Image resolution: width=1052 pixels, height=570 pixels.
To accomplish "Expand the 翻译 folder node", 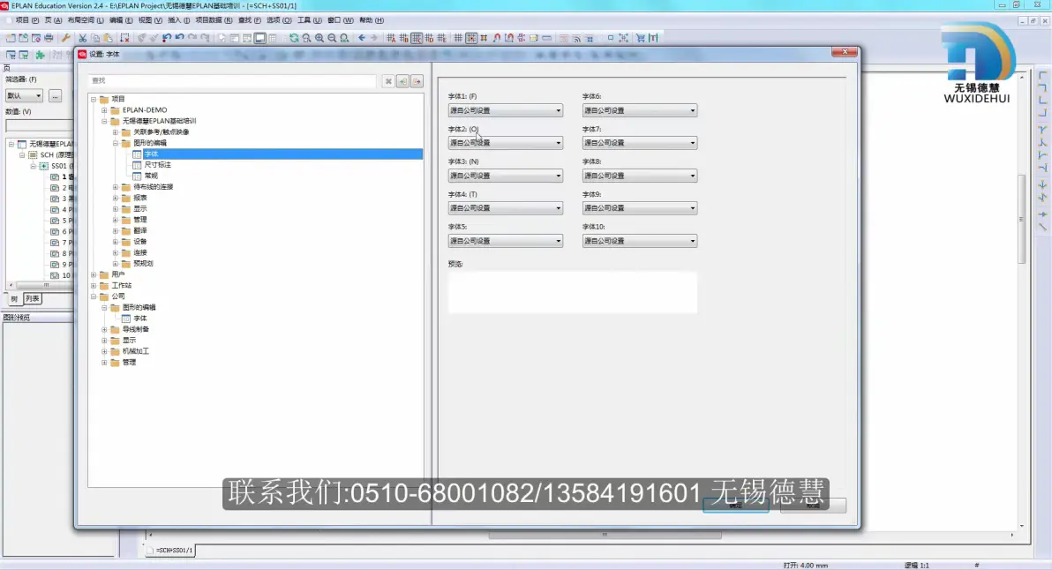I will coord(116,230).
